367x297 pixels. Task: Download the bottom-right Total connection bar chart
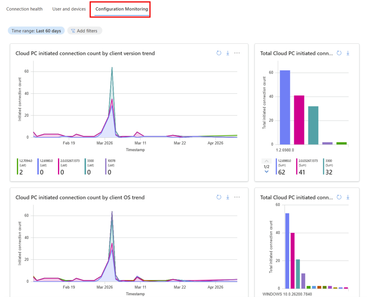click(348, 197)
